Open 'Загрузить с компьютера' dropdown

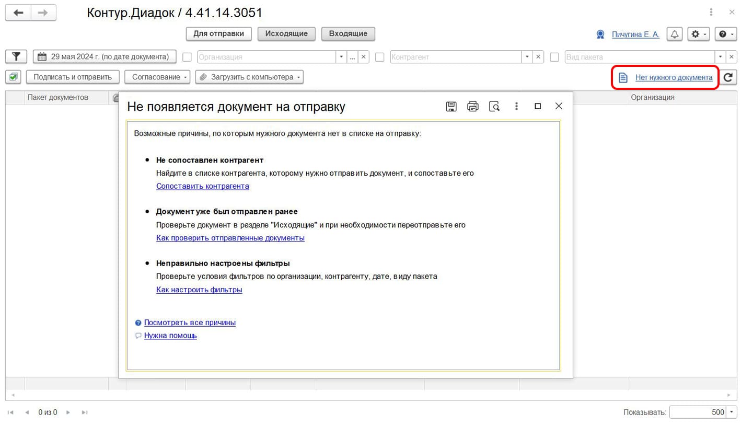(249, 77)
